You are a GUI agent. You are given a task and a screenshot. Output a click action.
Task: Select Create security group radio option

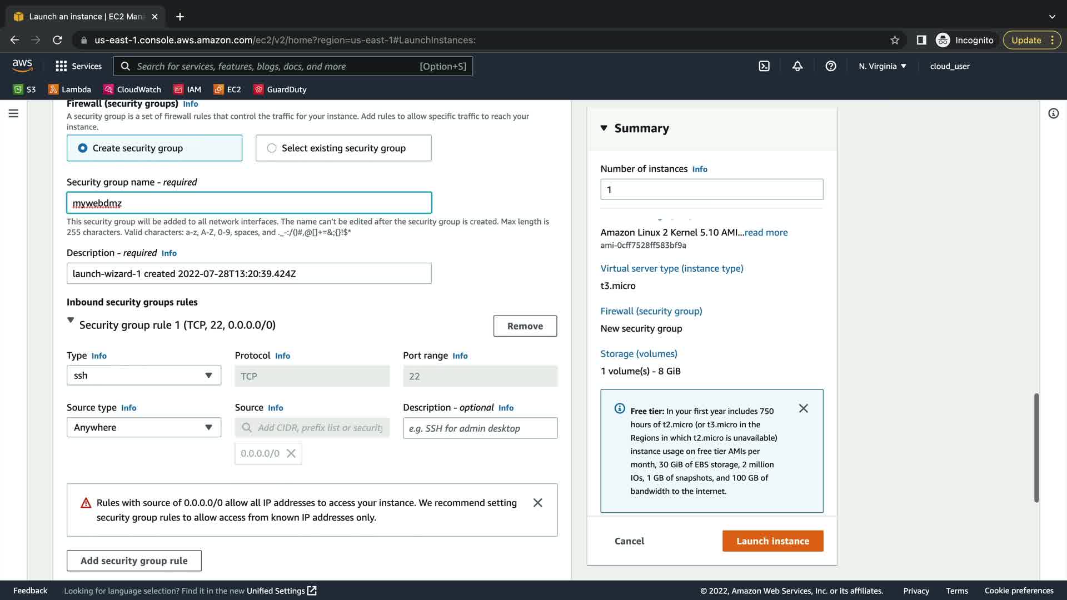pos(83,148)
